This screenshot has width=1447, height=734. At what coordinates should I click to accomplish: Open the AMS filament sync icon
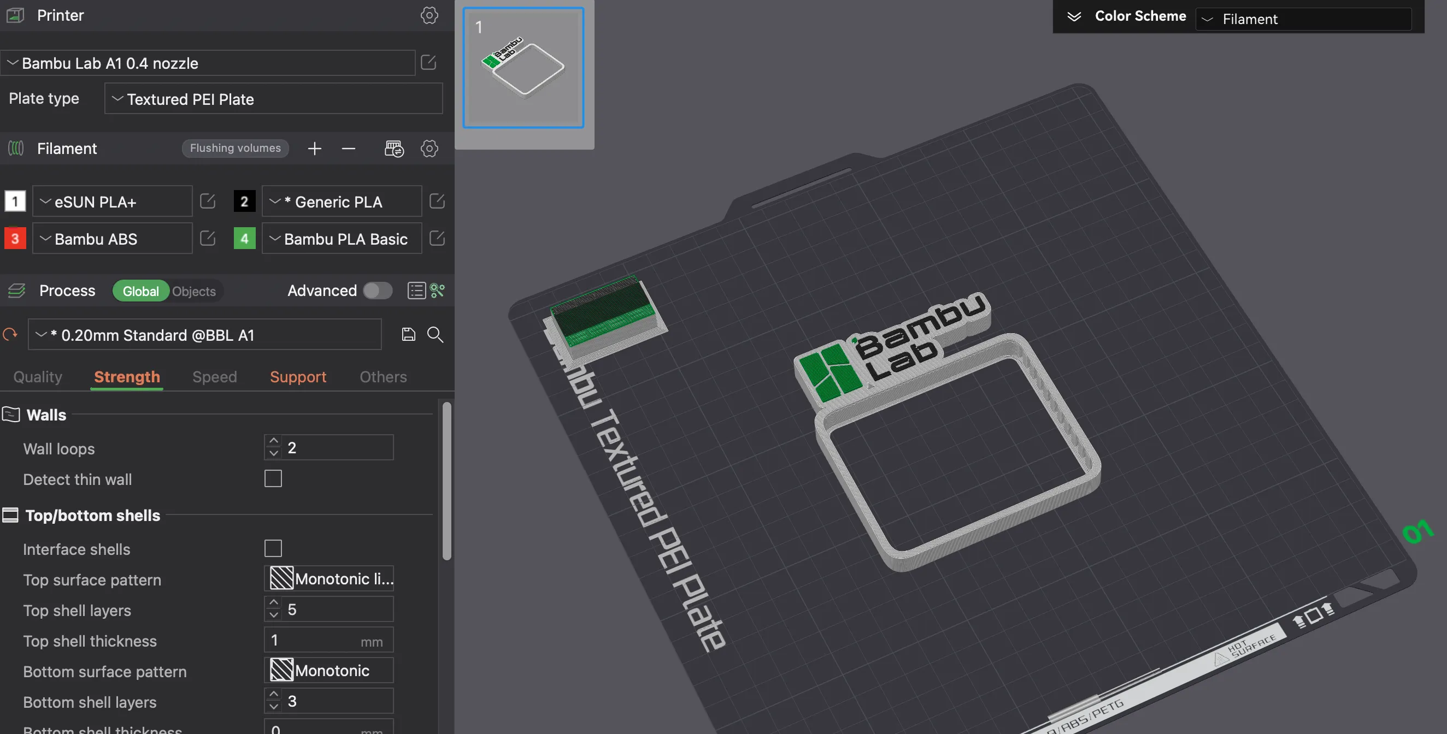click(394, 148)
